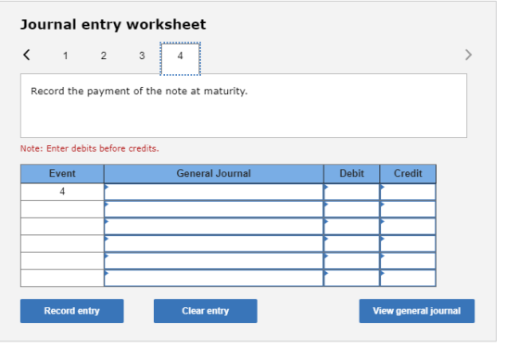
Task: Click the General Journal column header
Action: (x=213, y=174)
